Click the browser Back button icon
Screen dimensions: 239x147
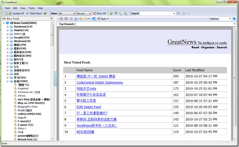tap(61, 19)
